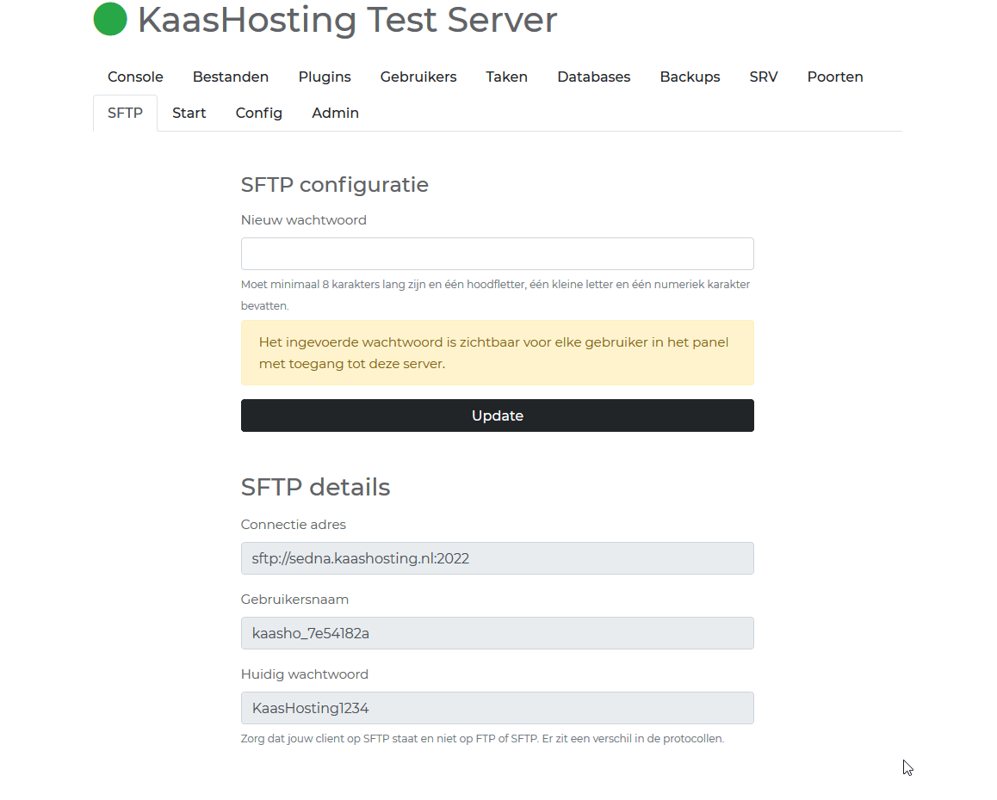Click the SFTP details heading
The width and height of the screenshot is (997, 800).
click(315, 488)
